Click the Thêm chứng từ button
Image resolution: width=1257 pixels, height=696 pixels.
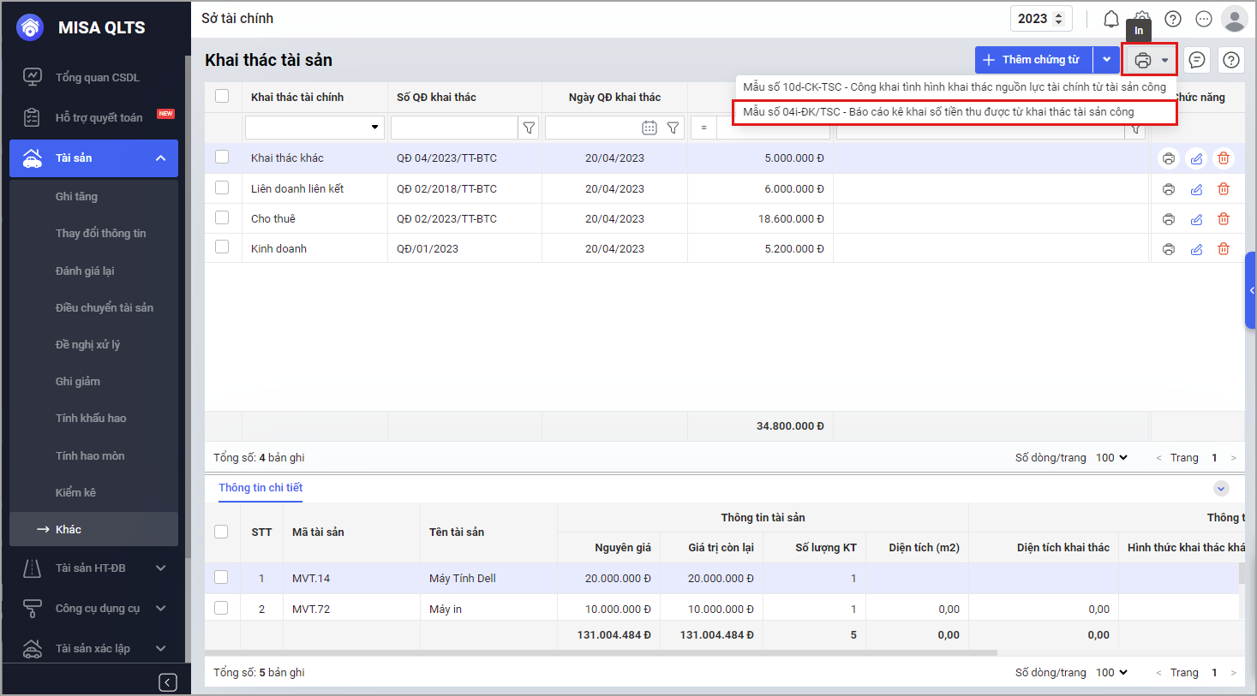[x=1033, y=60]
